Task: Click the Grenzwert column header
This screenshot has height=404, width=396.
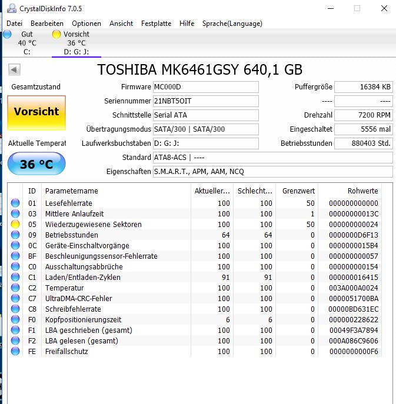Action: click(x=297, y=191)
